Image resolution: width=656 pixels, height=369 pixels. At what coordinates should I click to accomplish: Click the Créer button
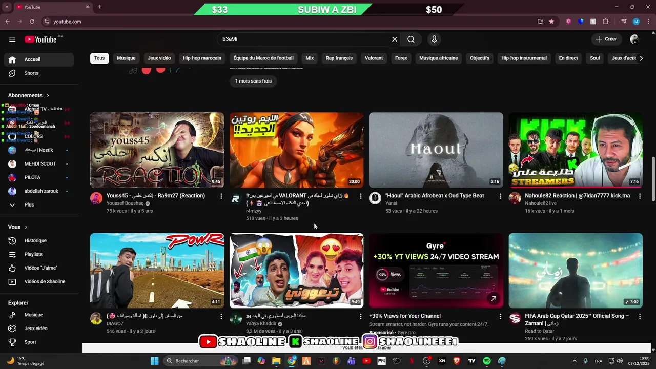pos(606,39)
